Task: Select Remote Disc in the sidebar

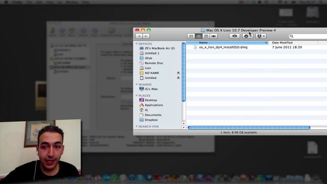Action: click(151, 63)
